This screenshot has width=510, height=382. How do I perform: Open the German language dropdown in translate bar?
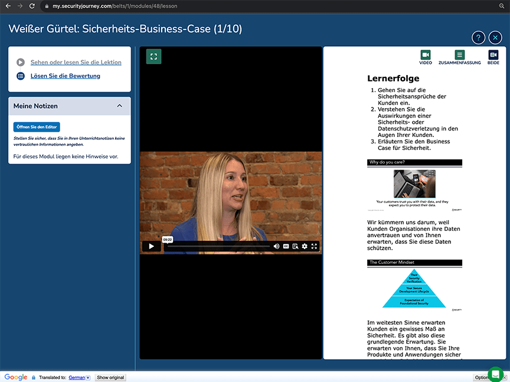pos(79,377)
